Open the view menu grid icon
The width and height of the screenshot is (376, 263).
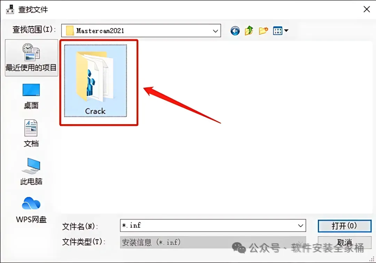tap(277, 31)
